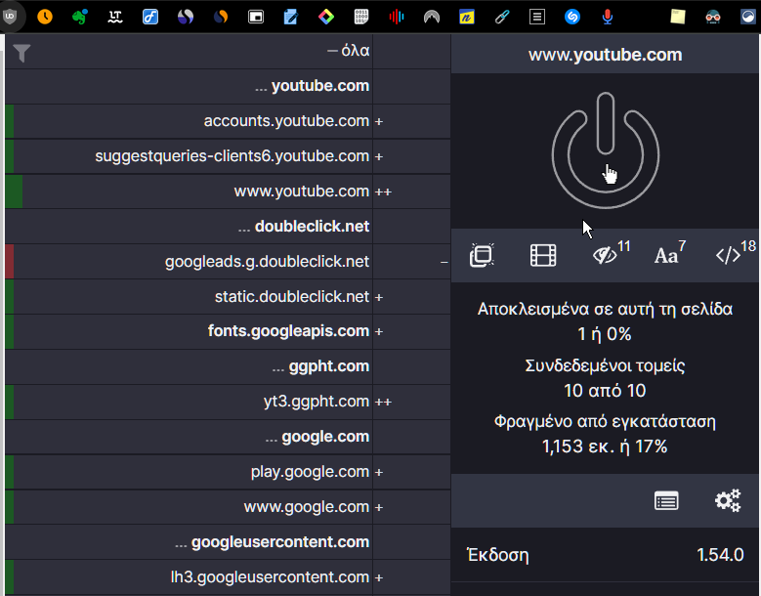Click the chain link extension icon
This screenshot has width=761, height=596.
pos(502,17)
